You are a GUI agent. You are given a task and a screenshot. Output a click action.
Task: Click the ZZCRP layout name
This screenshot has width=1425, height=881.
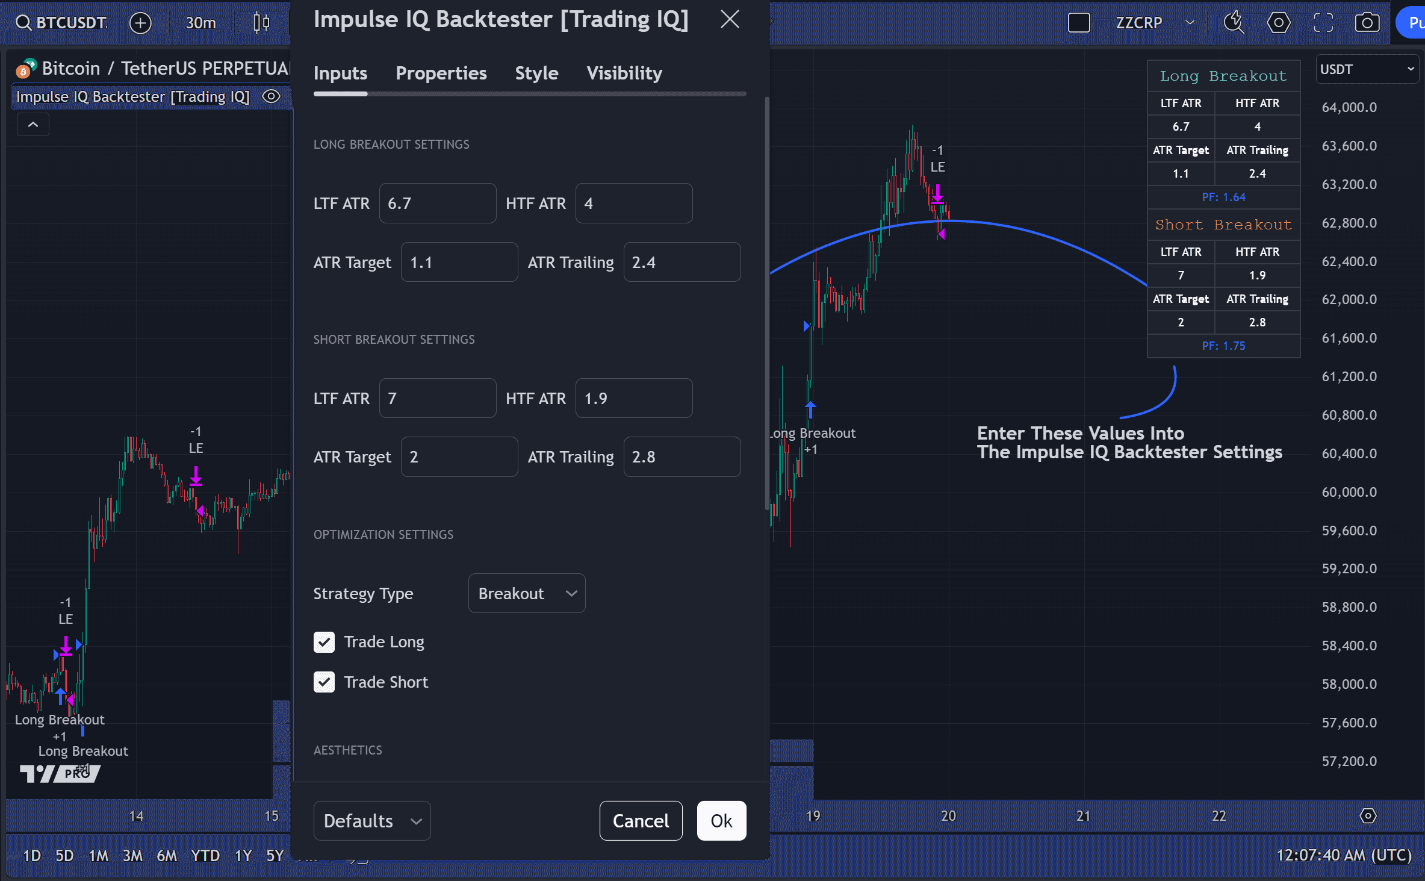point(1138,23)
